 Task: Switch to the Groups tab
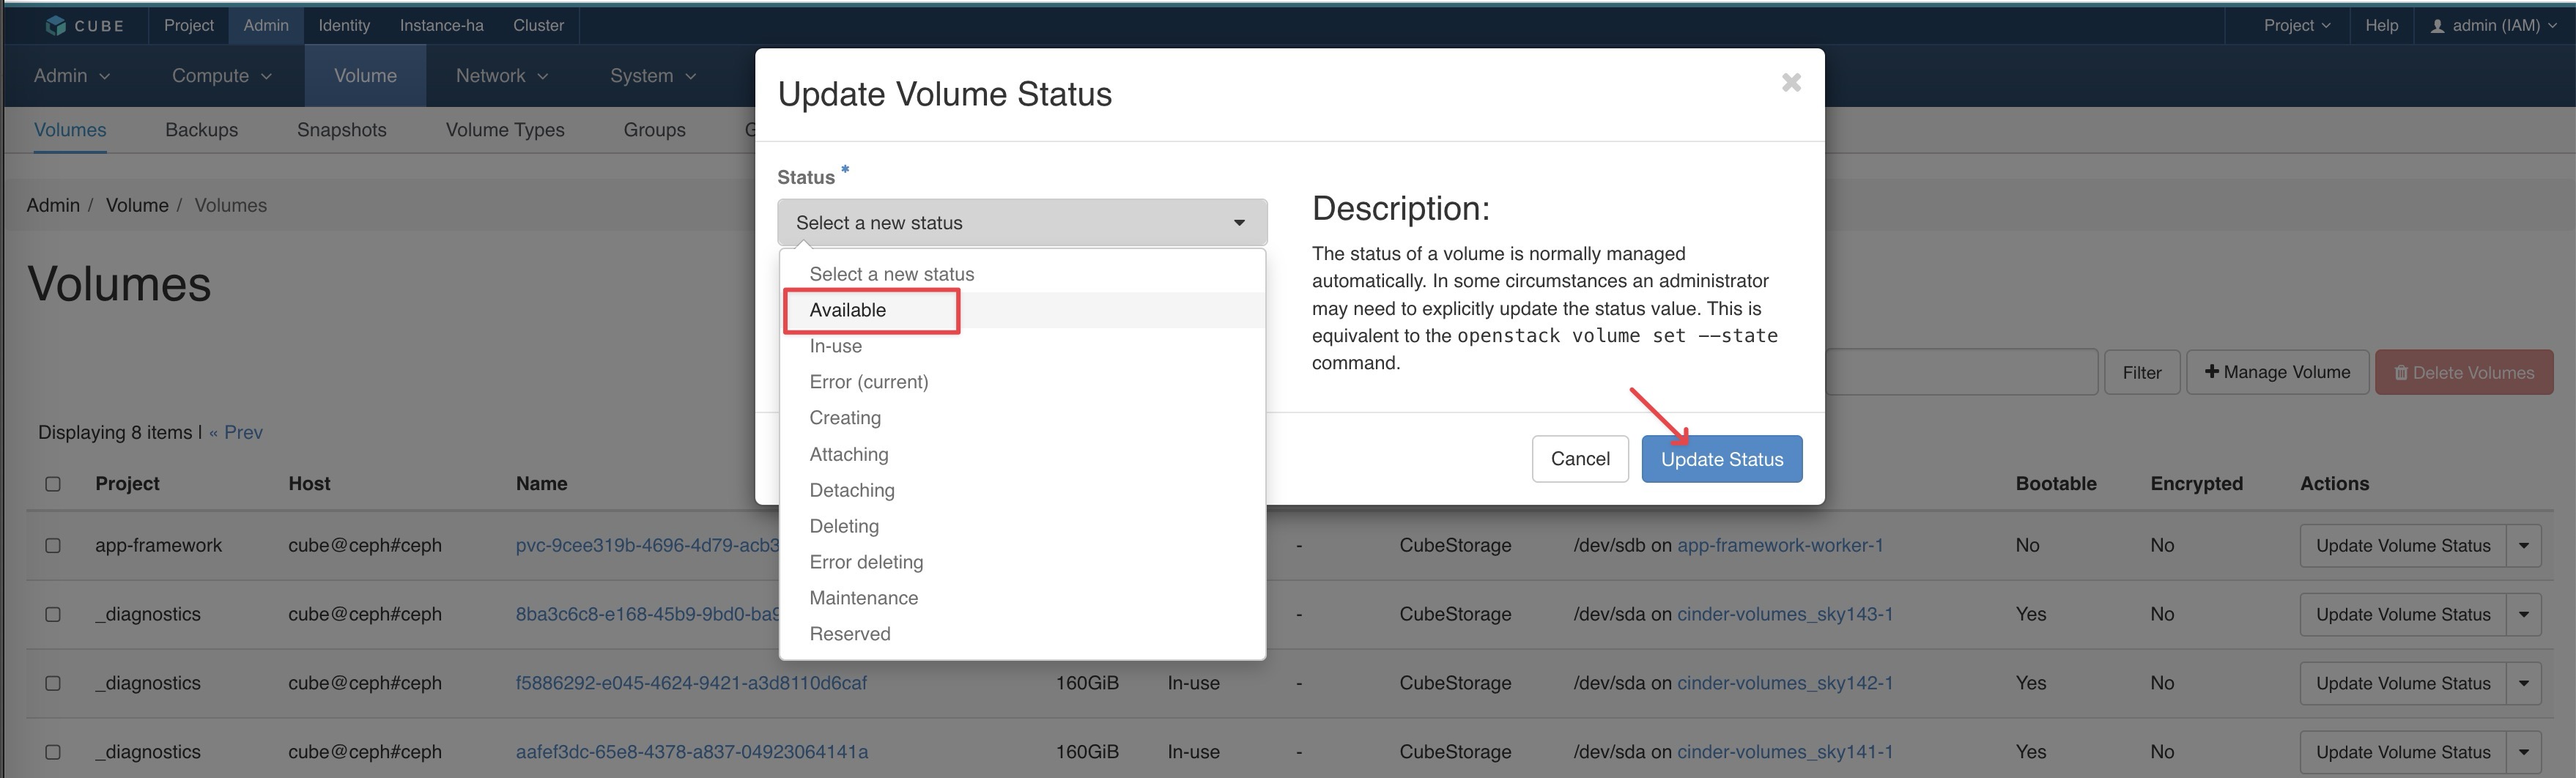654,130
